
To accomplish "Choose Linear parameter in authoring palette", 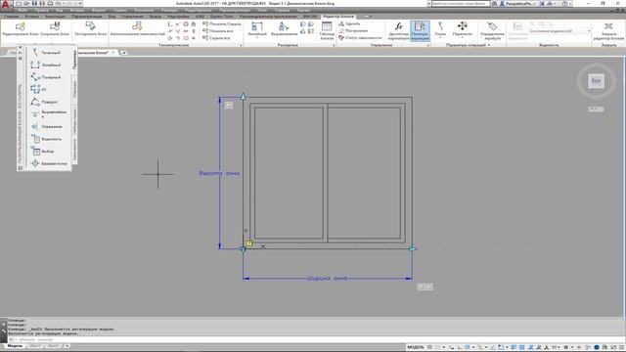I will point(47,65).
